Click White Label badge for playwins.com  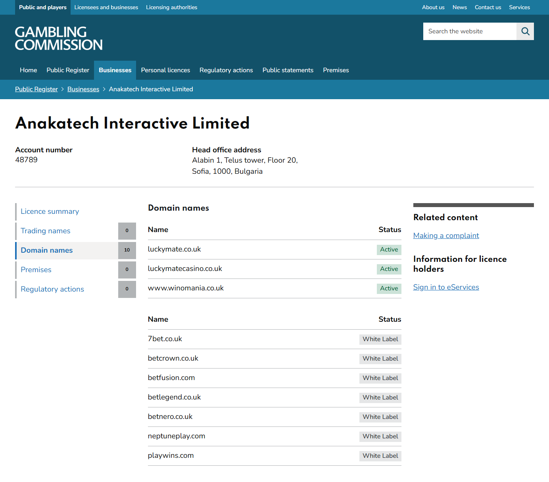pyautogui.click(x=380, y=456)
